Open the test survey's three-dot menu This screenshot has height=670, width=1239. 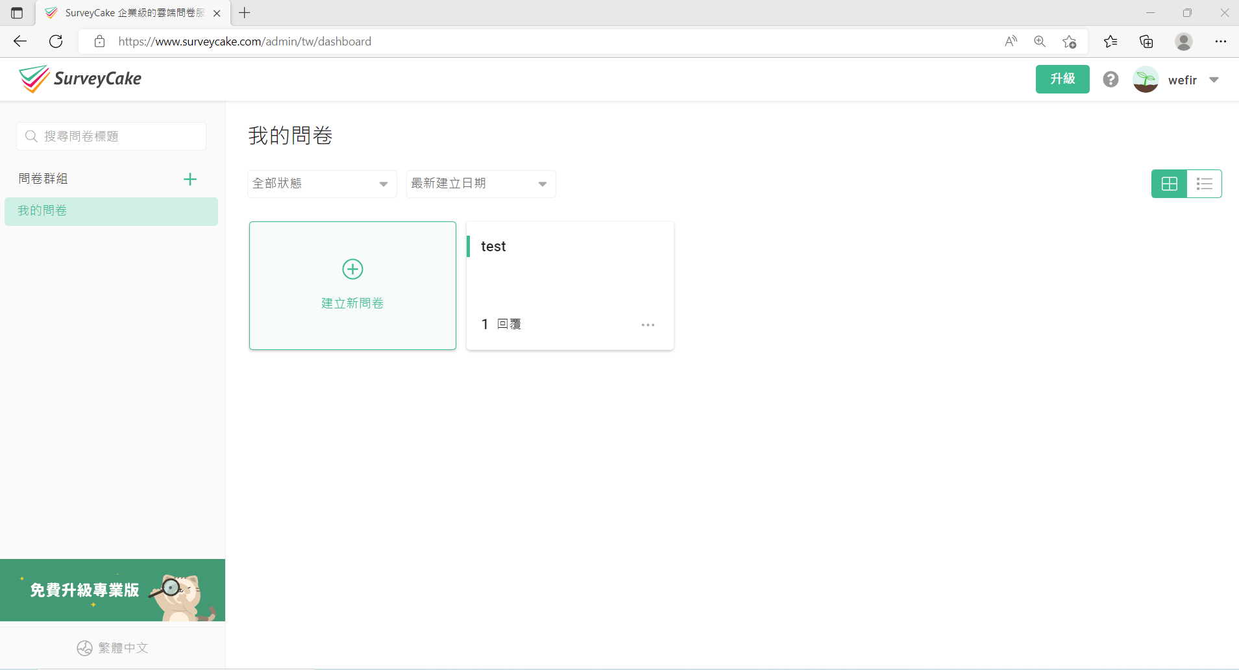click(x=648, y=325)
